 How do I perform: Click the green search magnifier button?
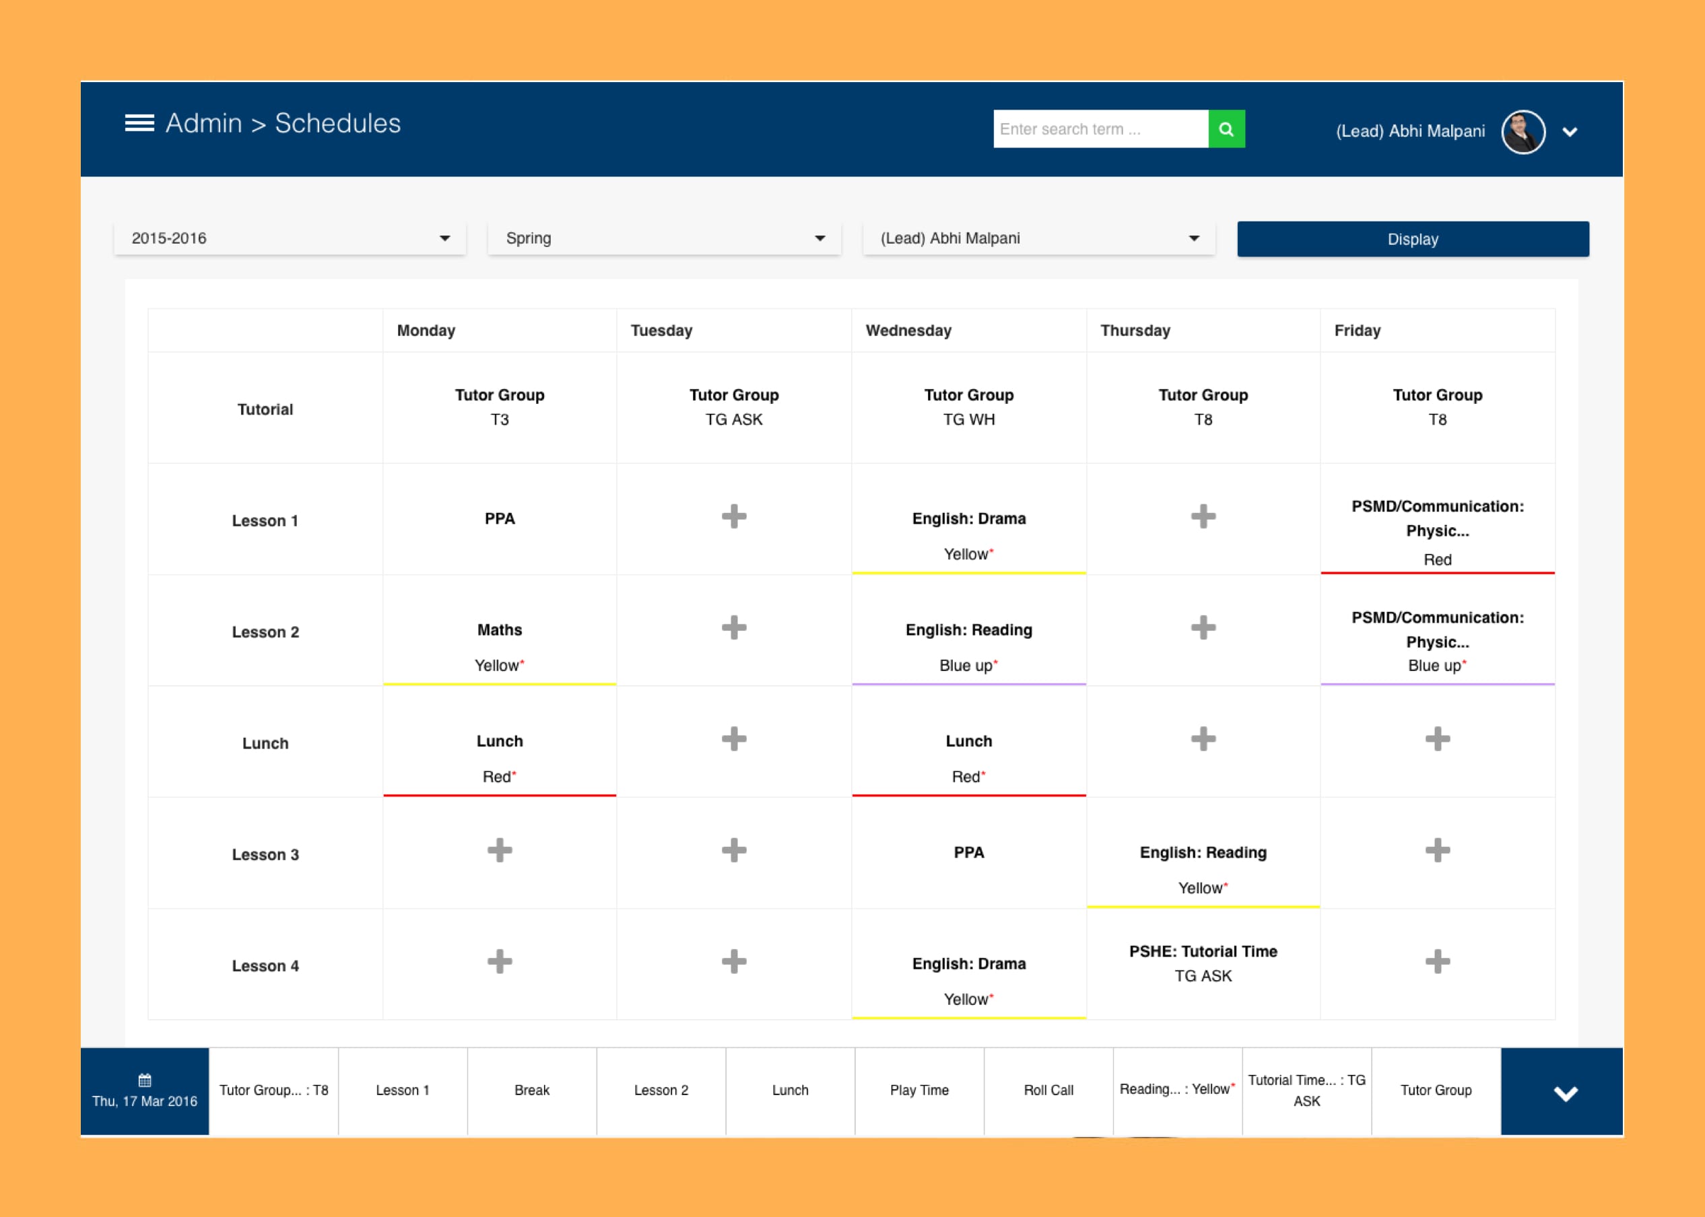pyautogui.click(x=1226, y=129)
